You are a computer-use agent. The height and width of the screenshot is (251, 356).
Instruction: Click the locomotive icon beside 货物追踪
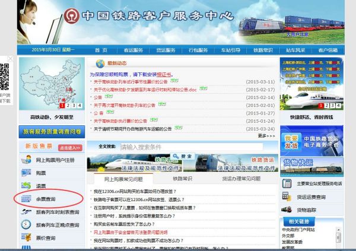pos(287,209)
